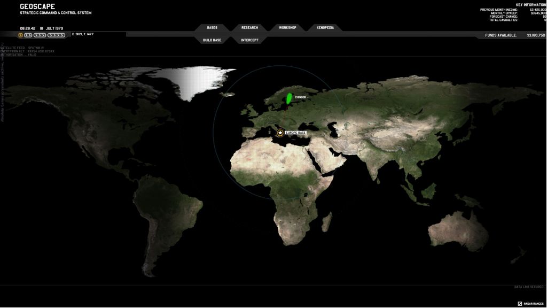Set time speed to triple arrows

40,35
